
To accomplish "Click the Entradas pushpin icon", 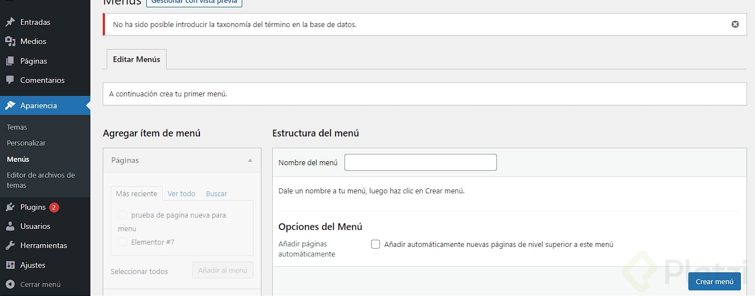I will coord(10,23).
